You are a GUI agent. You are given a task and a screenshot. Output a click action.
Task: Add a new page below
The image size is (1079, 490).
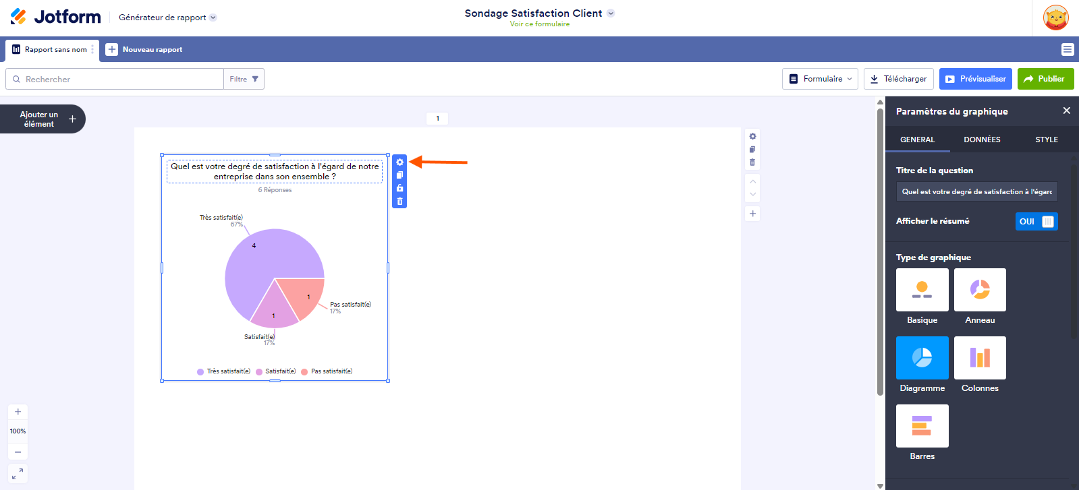[x=752, y=214]
